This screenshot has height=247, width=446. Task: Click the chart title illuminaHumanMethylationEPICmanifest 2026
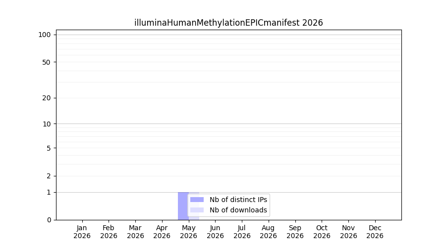228,23
